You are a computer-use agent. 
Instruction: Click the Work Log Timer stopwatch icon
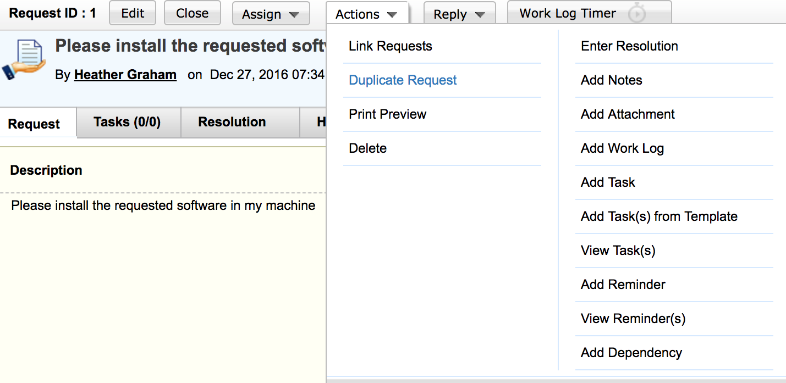[636, 14]
